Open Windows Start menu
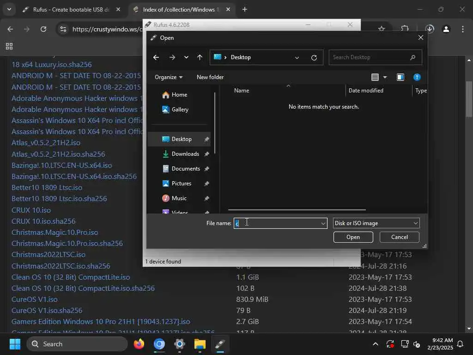The image size is (473, 355). pos(15,344)
